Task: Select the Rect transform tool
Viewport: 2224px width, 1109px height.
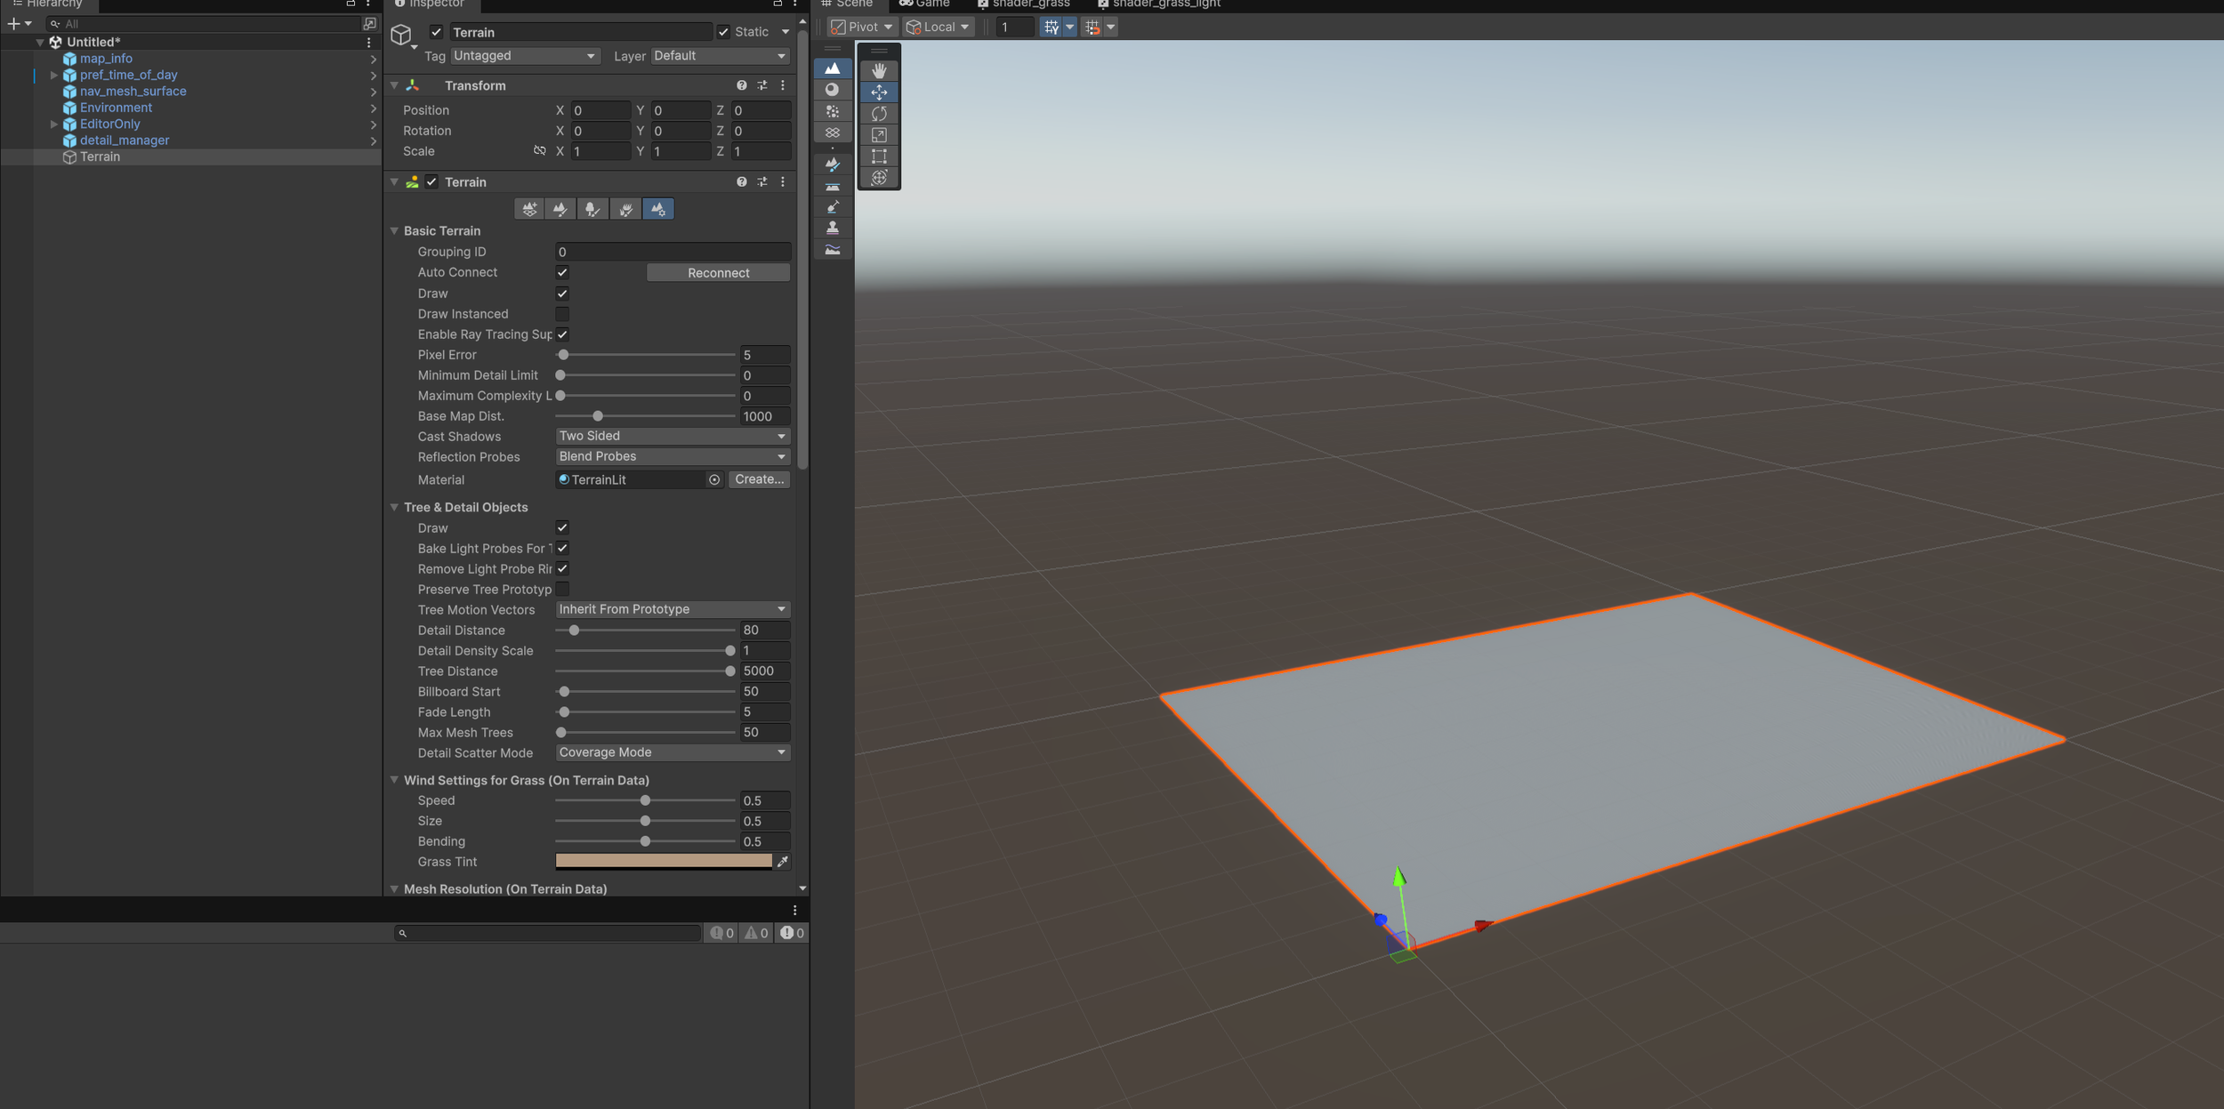Action: point(879,157)
